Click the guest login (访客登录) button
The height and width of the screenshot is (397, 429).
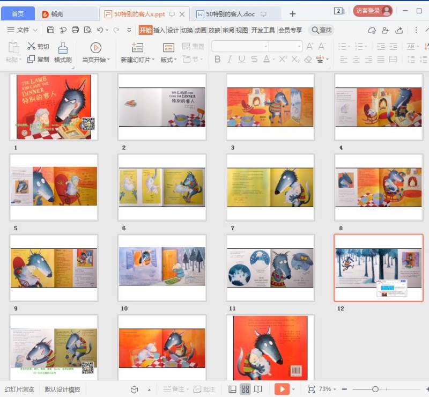373,11
